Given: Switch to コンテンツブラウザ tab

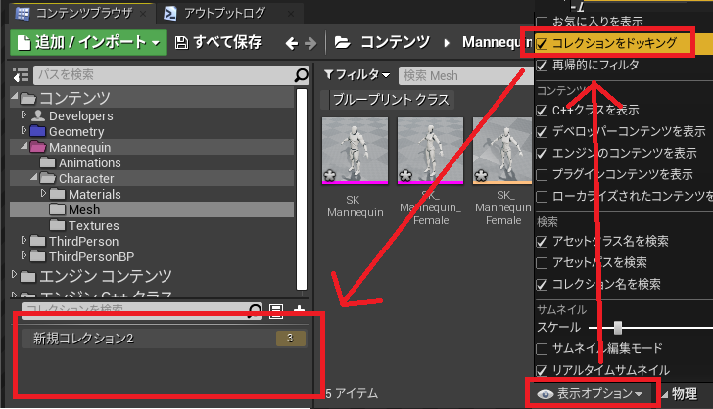Looking at the screenshot, I should (x=80, y=14).
